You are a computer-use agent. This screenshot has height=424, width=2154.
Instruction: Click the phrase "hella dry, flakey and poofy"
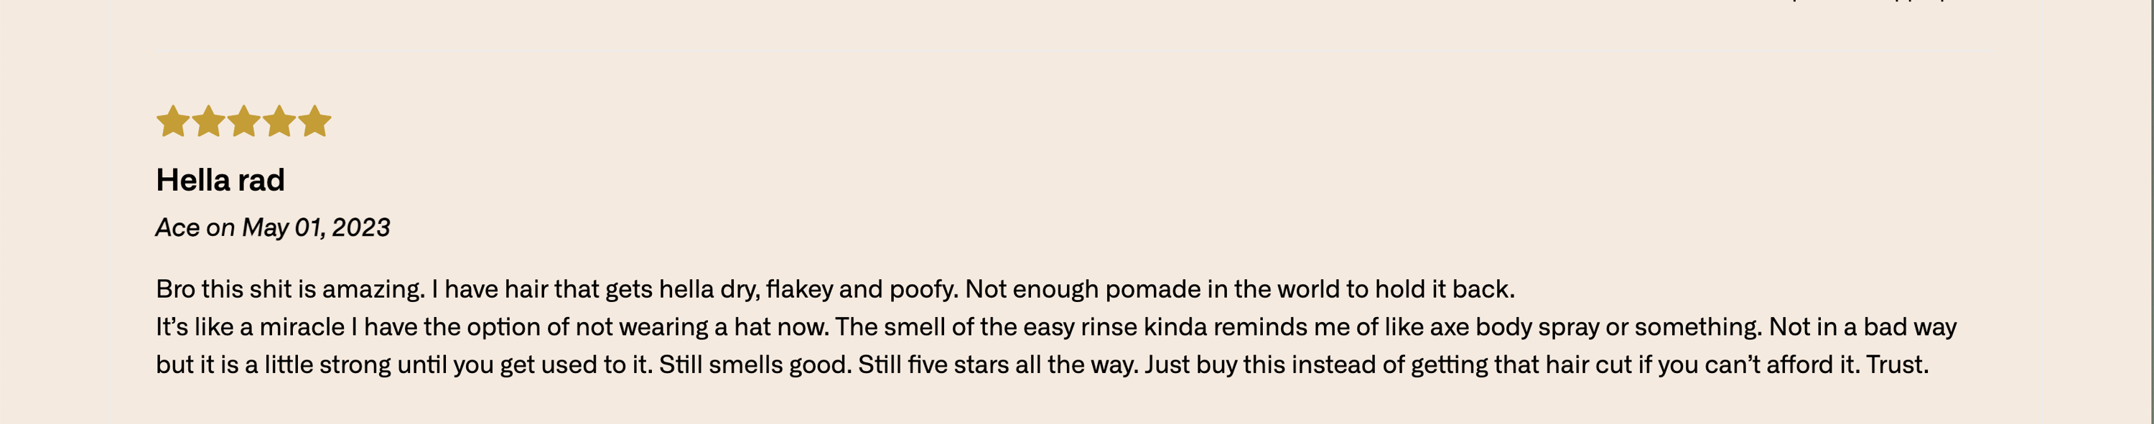tap(808, 289)
